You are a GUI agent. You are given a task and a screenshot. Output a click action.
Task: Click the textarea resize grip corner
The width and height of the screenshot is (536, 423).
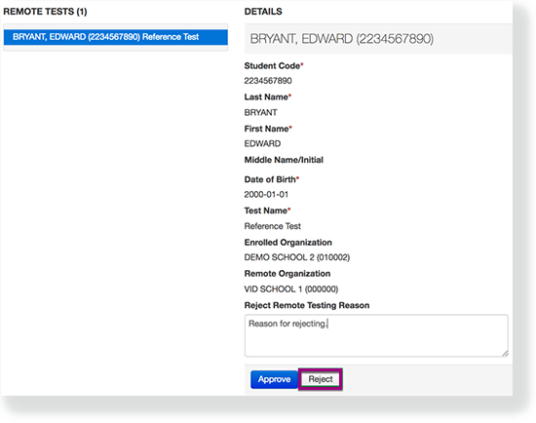(x=505, y=353)
